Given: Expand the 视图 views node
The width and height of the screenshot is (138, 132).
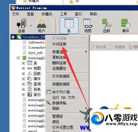Looking at the screenshot, I should pos(23,68).
